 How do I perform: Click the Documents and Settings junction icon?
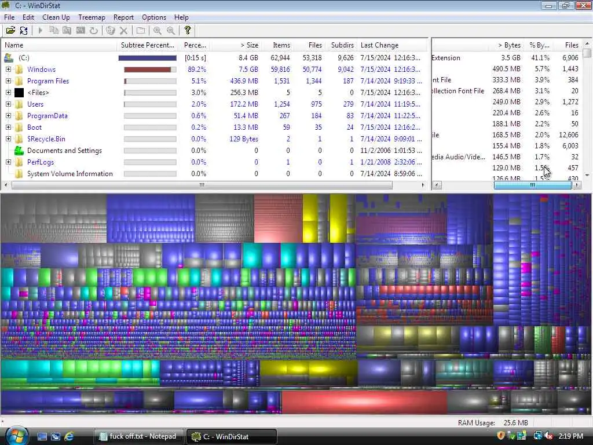click(19, 151)
